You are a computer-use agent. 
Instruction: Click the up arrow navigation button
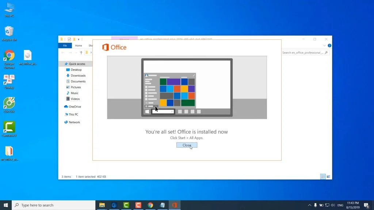(x=81, y=52)
